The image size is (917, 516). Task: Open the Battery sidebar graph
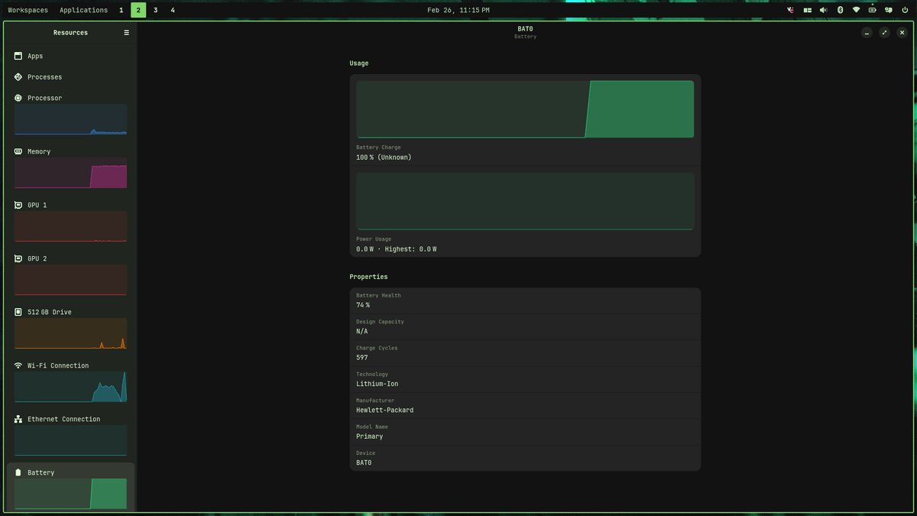coord(70,494)
